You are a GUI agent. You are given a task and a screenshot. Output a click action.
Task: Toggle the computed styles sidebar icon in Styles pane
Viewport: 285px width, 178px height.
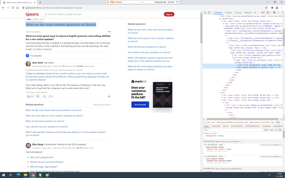click(280, 130)
